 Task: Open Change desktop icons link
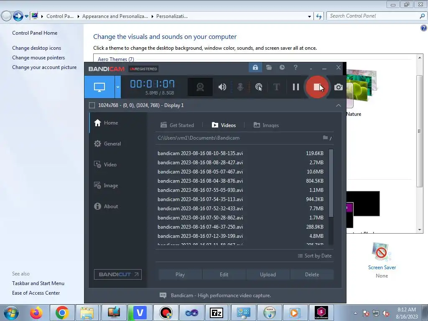click(37, 48)
